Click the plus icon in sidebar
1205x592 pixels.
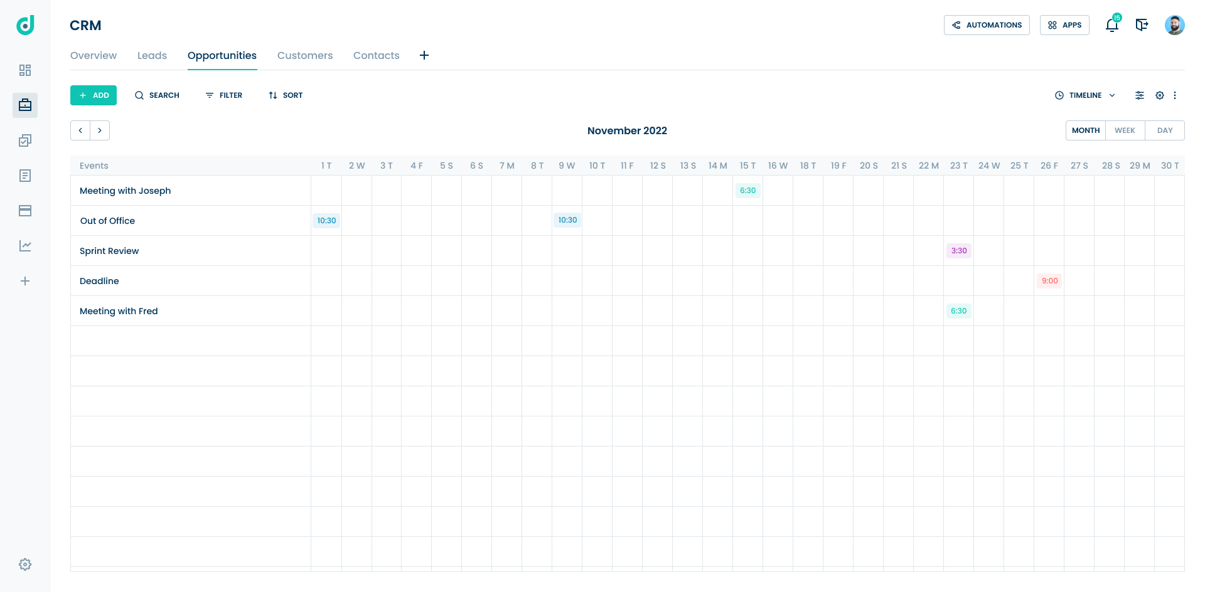point(25,281)
